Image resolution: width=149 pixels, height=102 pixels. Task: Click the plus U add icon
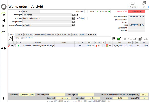pos(124,39)
